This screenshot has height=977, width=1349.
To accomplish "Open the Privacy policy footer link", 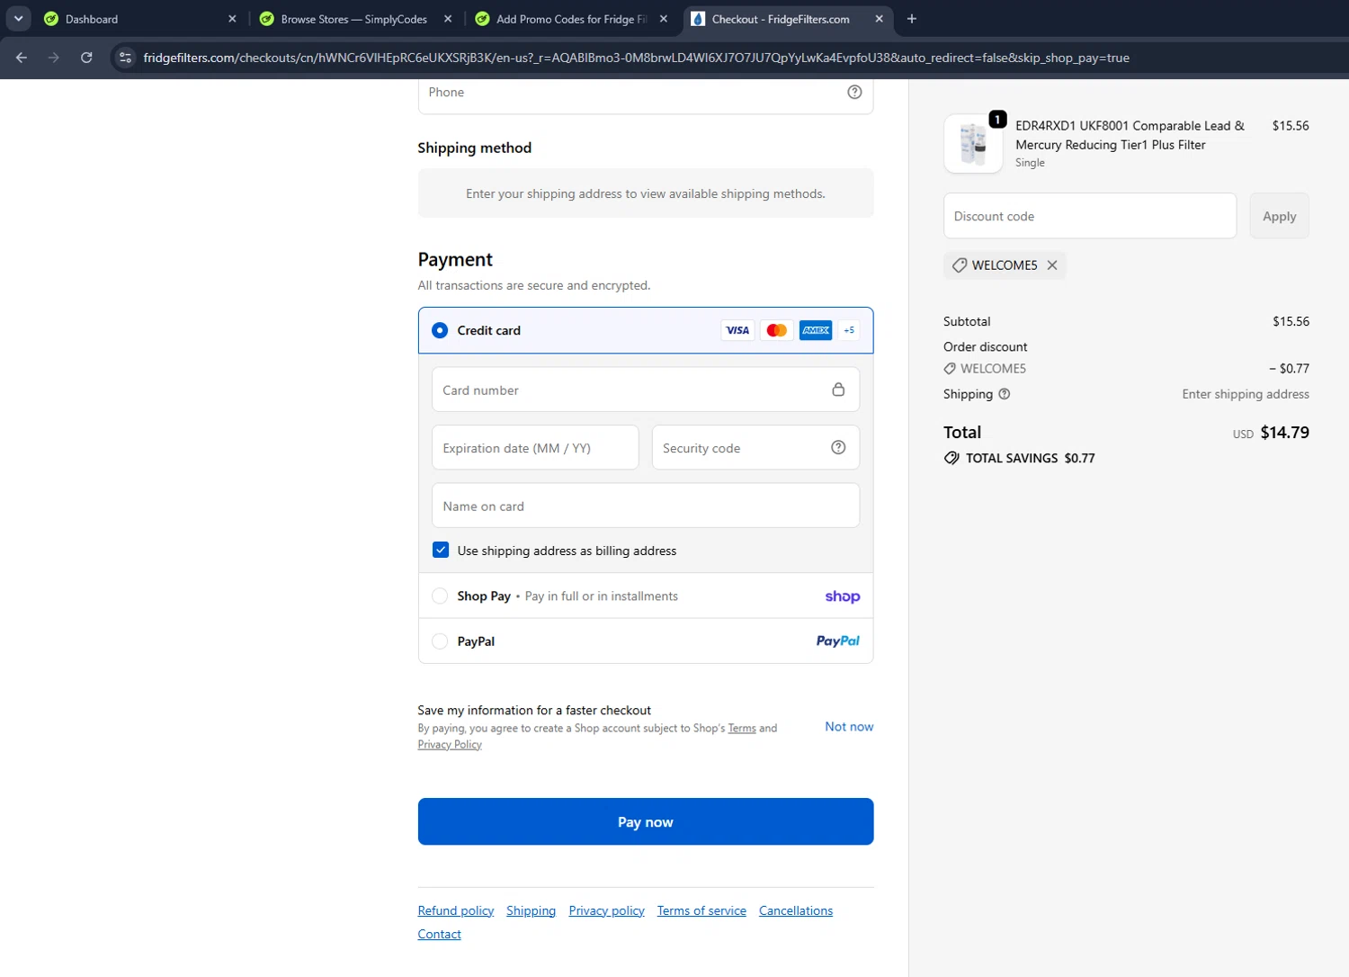I will [x=606, y=910].
